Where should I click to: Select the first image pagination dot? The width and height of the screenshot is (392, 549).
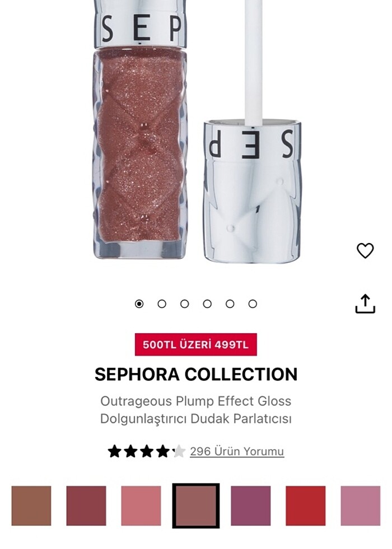pyautogui.click(x=139, y=304)
